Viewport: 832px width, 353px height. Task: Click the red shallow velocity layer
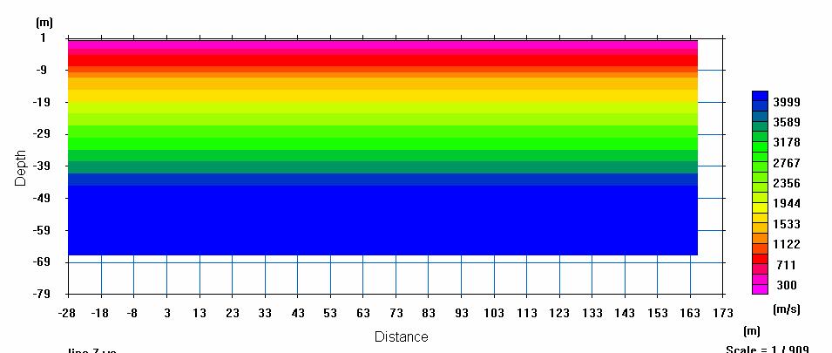click(382, 59)
